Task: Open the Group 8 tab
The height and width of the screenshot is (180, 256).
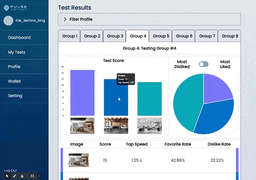Action: 230,36
